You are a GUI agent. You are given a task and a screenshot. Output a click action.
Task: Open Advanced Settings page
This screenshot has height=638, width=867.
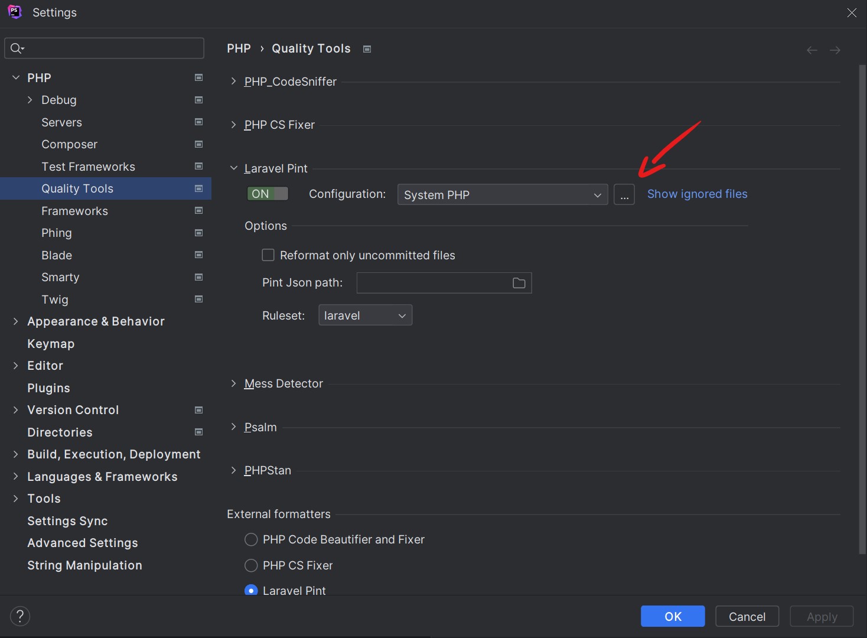83,543
